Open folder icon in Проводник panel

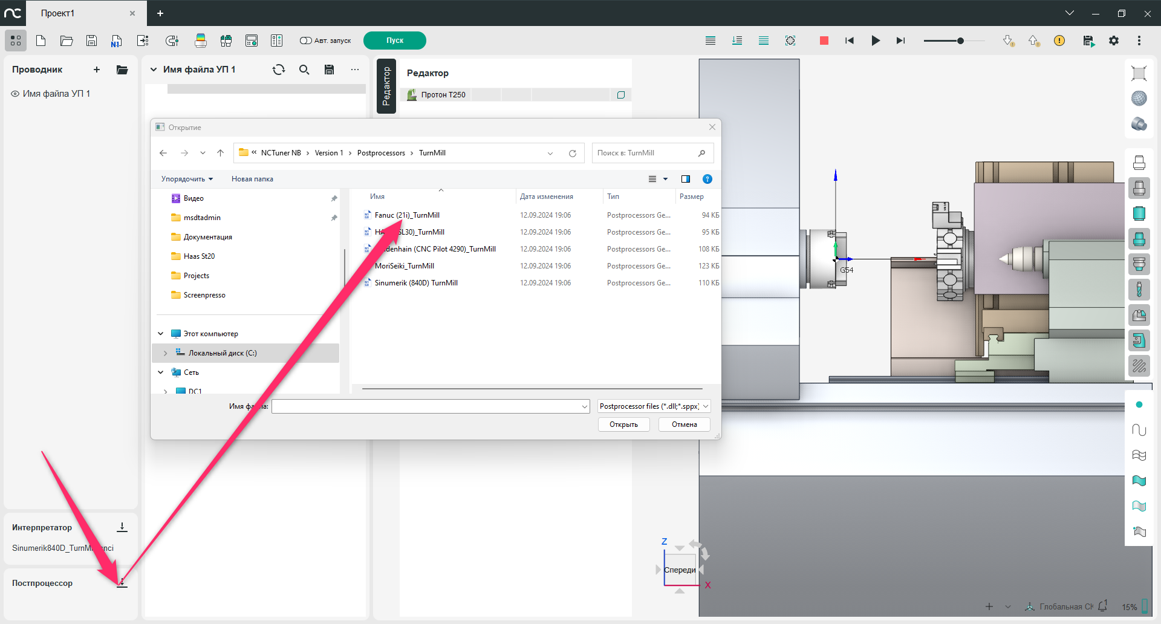(122, 70)
